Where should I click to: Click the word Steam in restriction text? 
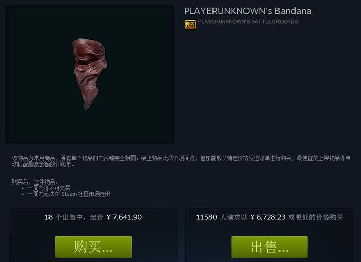(x=69, y=194)
